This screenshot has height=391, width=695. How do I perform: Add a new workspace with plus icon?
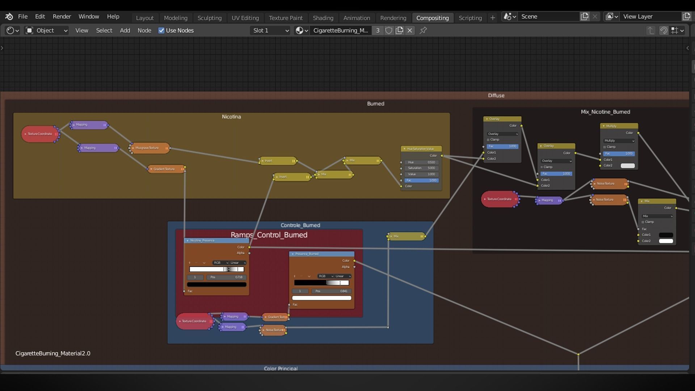point(492,18)
